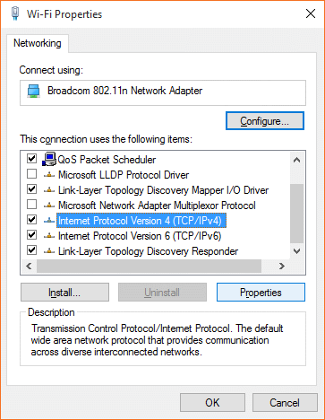Click the list's scroll up arrow
The height and width of the screenshot is (420, 325).
[296, 160]
